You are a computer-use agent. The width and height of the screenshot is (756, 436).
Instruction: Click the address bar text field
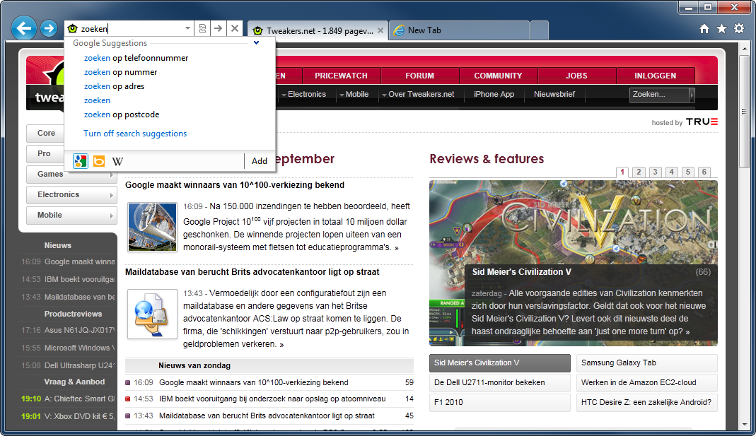pos(130,29)
